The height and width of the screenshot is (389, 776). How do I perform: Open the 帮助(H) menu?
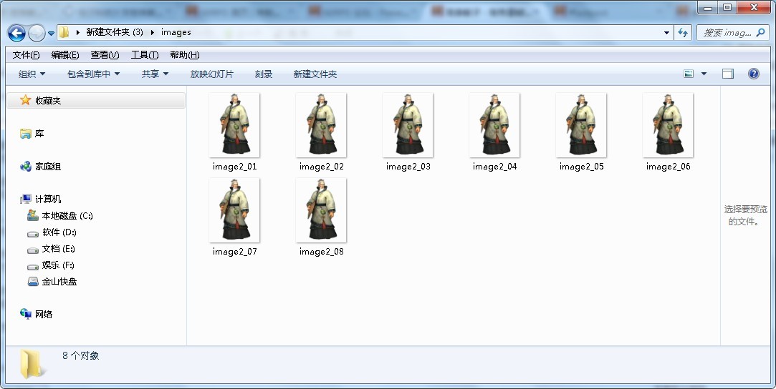point(185,55)
